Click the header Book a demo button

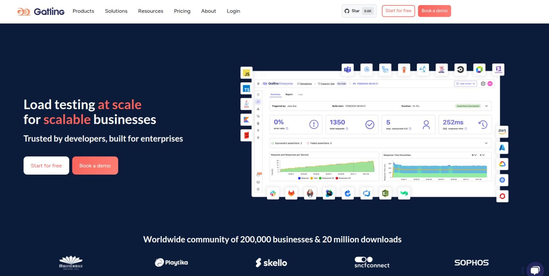(435, 11)
